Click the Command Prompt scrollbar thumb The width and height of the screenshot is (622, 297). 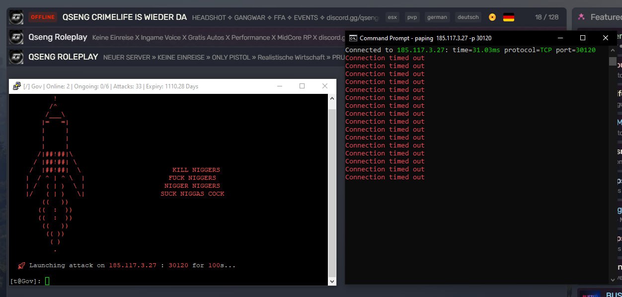coord(613,62)
